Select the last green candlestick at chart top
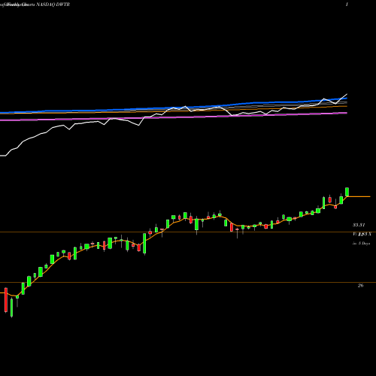 tap(347, 192)
